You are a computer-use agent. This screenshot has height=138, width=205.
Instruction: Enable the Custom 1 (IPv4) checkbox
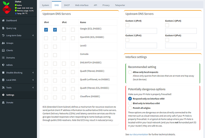[x=127, y=25]
